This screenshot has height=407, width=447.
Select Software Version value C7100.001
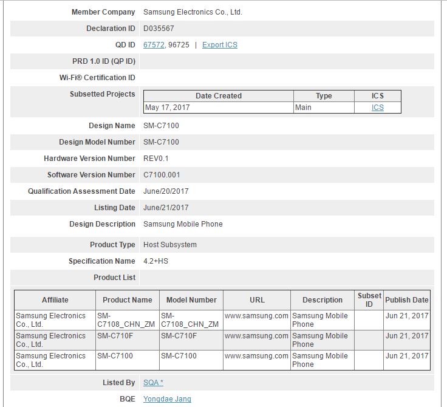click(x=162, y=175)
